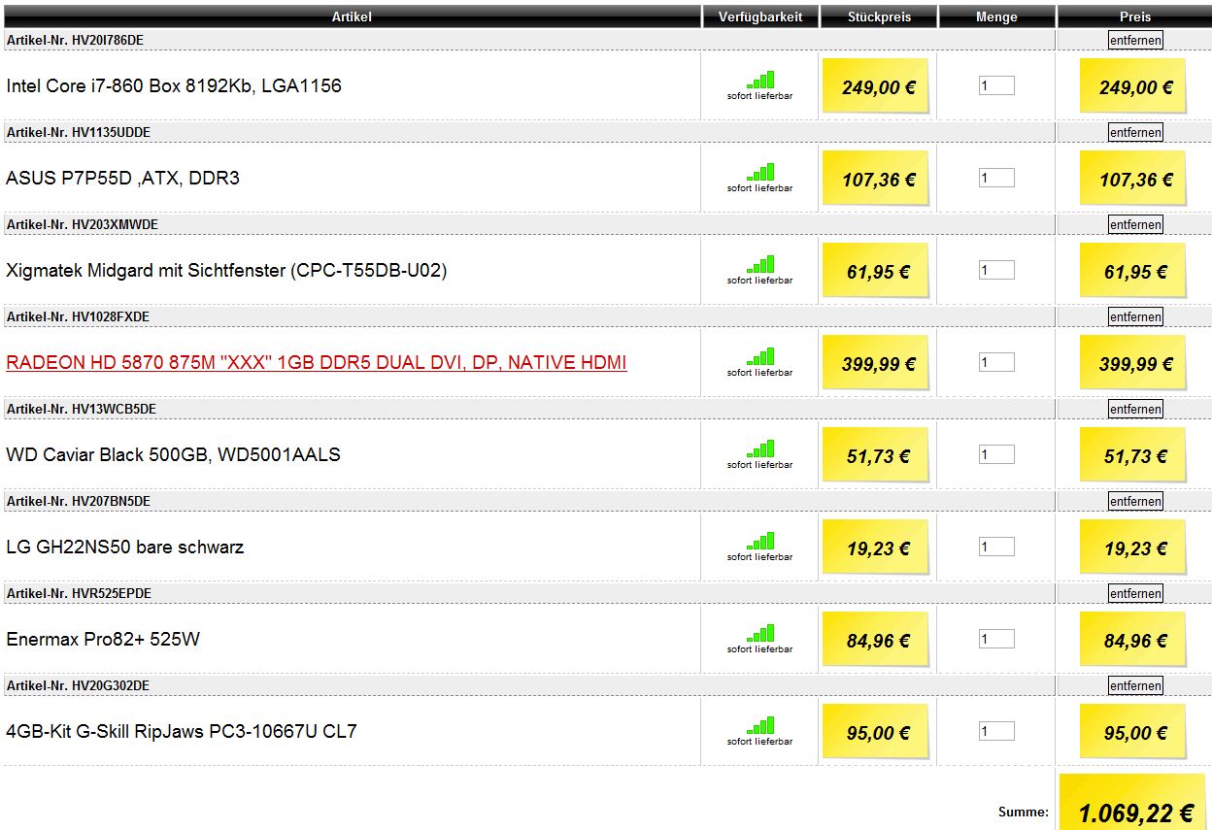Click entfernen for Artikel-Nr. HV1028FXDE
Screen dimensions: 1212x830
click(1135, 316)
